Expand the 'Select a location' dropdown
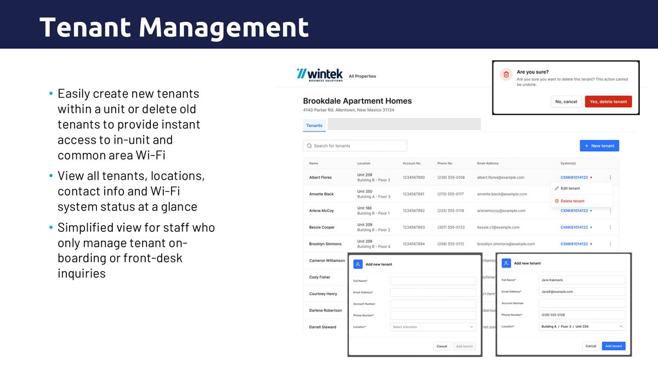The width and height of the screenshot is (658, 370). [x=433, y=327]
